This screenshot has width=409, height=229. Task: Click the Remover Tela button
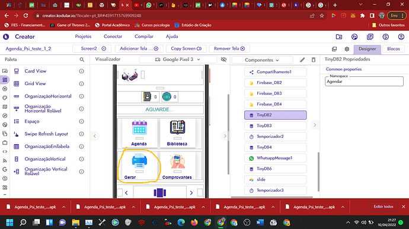[229, 49]
